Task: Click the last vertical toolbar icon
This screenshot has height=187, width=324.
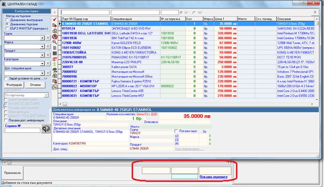Action: [x=55, y=87]
